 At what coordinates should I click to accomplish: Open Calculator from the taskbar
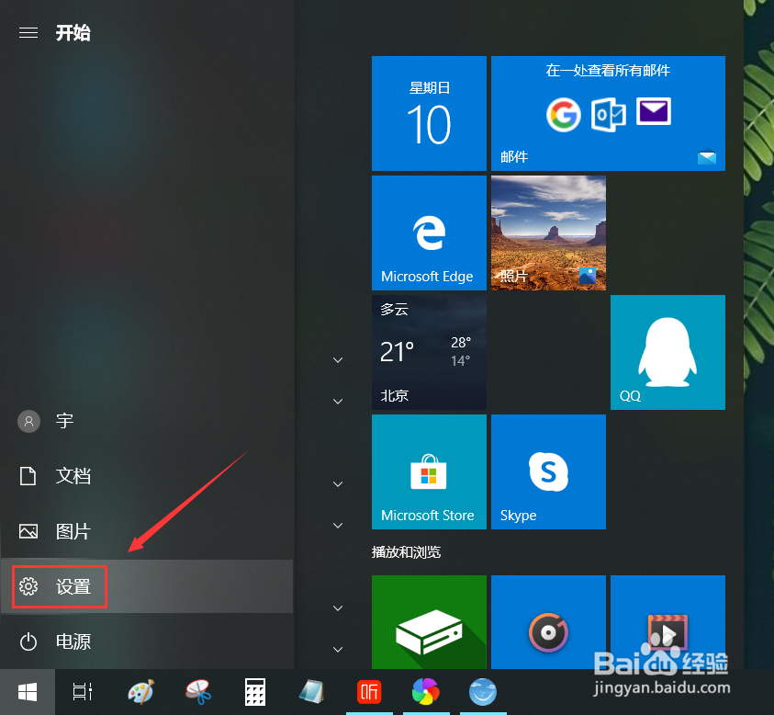point(255,692)
